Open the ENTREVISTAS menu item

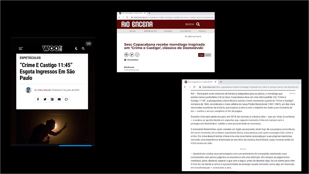150,31
